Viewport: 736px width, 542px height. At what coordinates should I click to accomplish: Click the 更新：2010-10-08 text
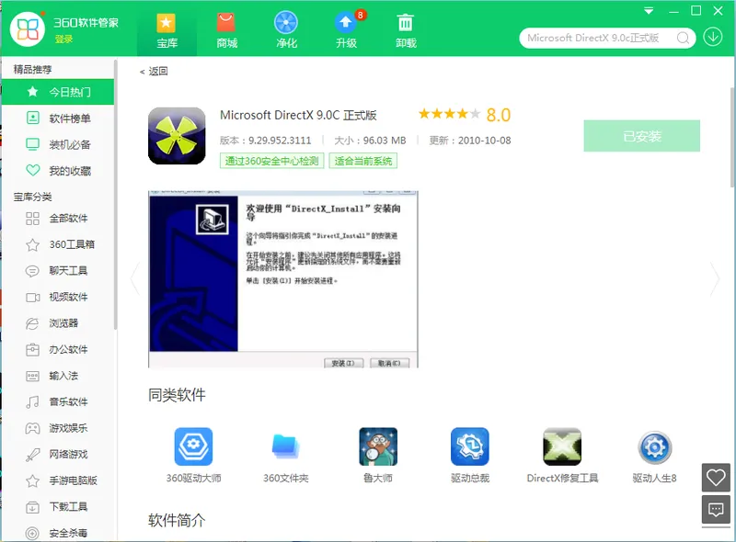point(470,141)
